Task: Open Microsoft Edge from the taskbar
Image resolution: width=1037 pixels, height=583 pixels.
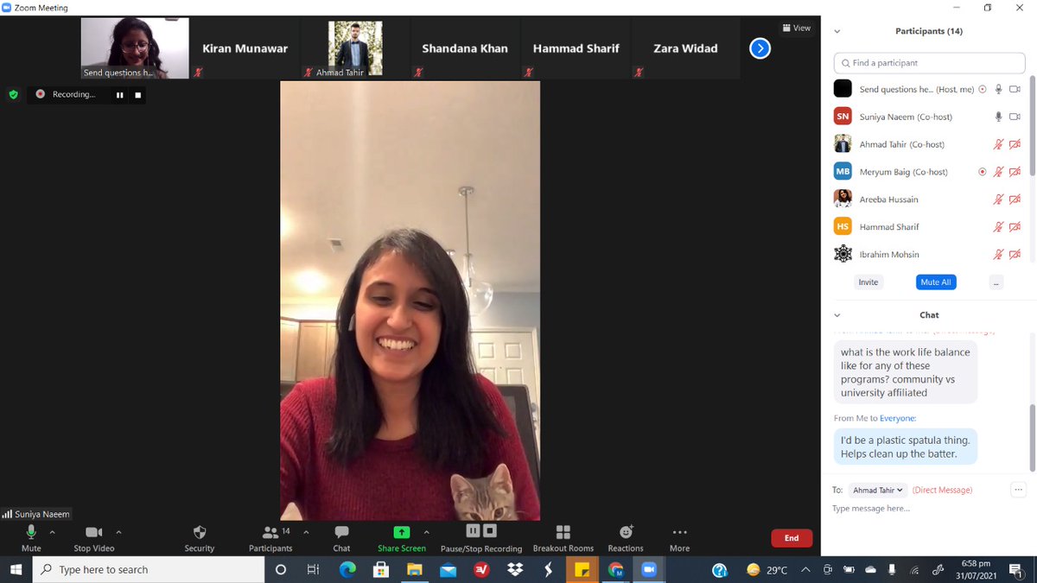Action: tap(347, 569)
